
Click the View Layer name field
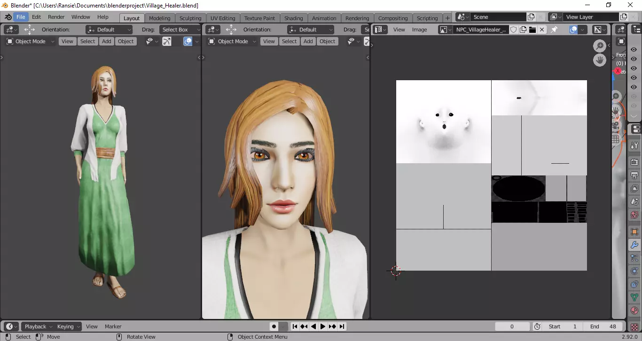591,17
